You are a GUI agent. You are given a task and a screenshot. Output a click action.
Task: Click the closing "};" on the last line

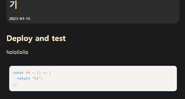click(15, 84)
